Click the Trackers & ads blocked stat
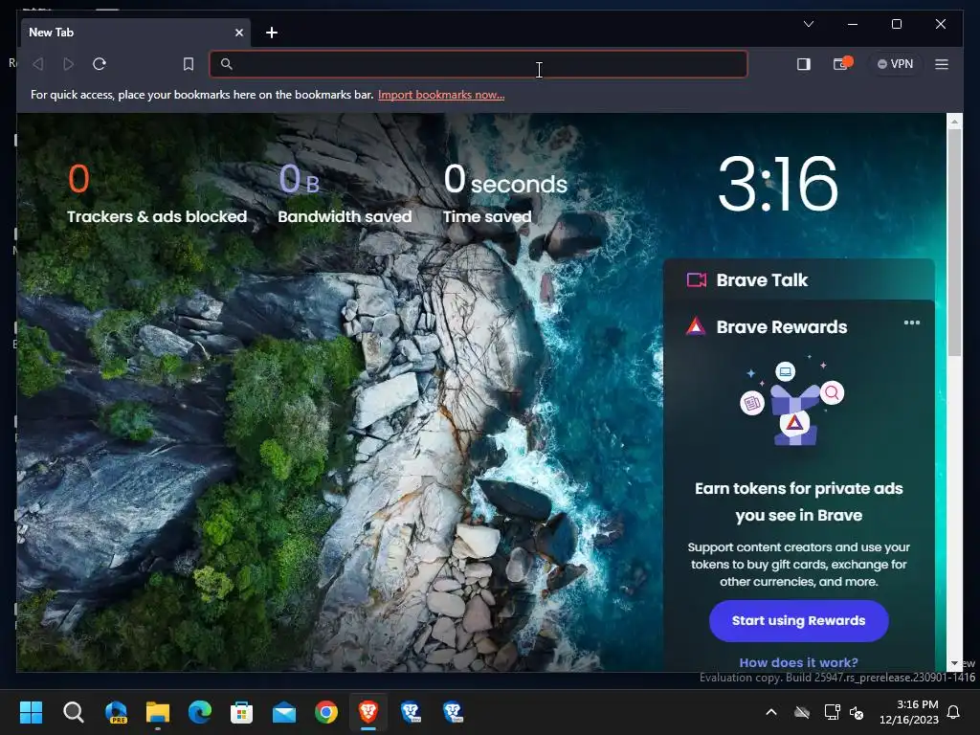The image size is (980, 735). (157, 193)
